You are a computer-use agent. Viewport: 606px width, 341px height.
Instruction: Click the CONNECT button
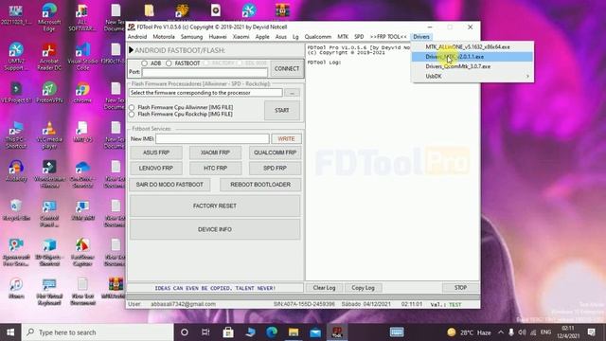pos(287,68)
